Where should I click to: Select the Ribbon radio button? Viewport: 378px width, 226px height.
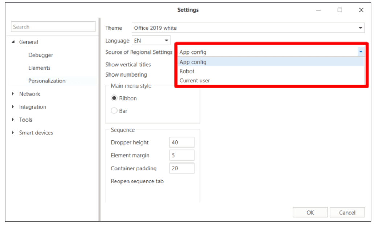(x=114, y=98)
